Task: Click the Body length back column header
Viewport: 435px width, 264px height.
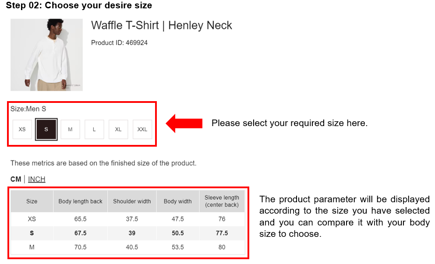Action: pyautogui.click(x=81, y=201)
